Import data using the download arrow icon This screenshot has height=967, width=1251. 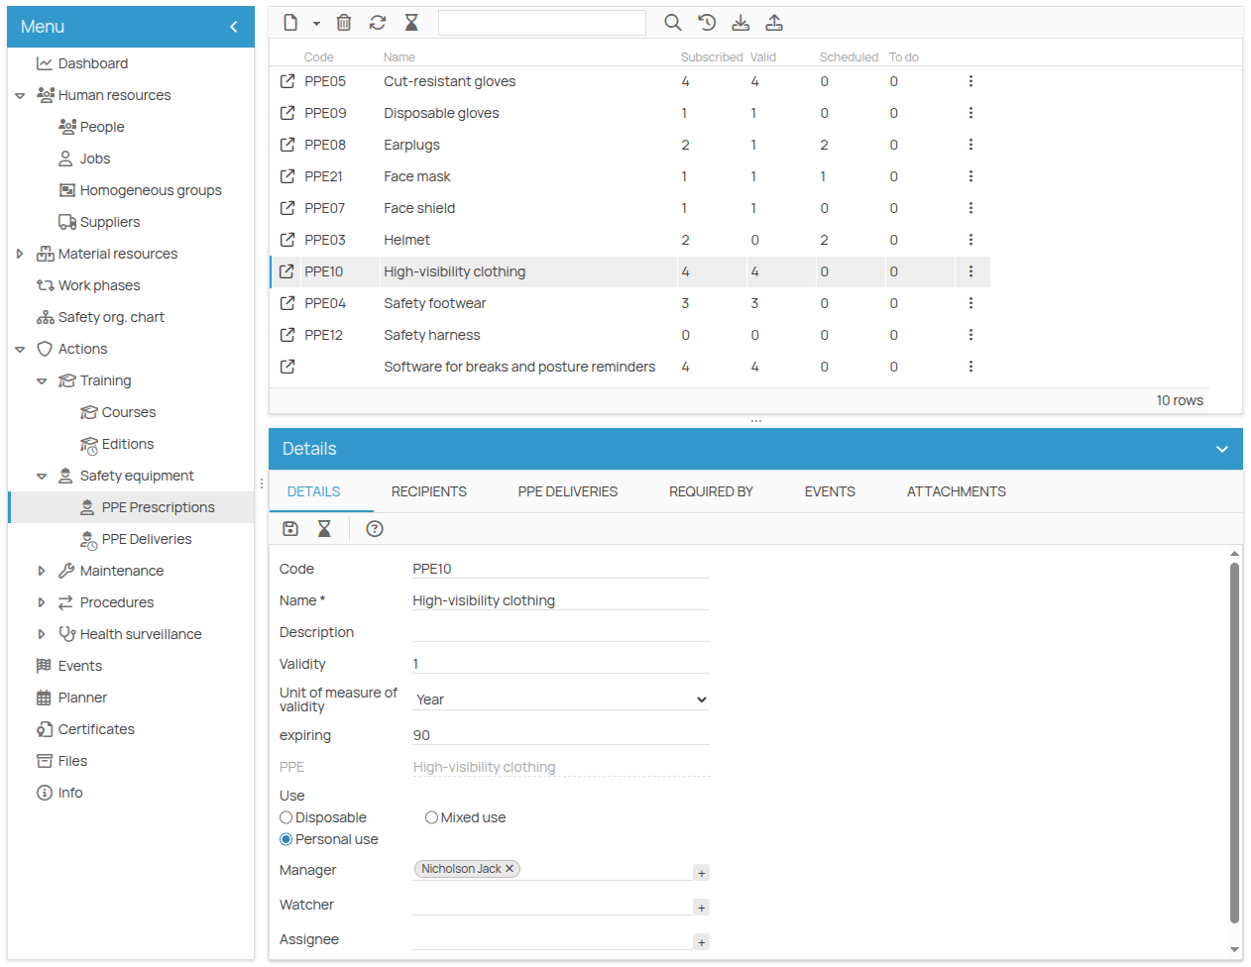(740, 22)
